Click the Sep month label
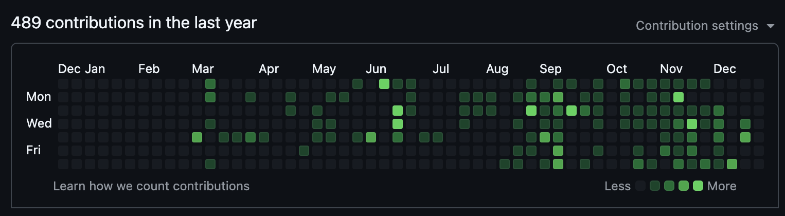Screen dimensions: 785x216 click(550, 69)
